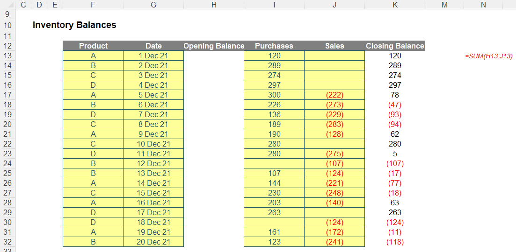Select the closing balance cell showing 63
Viewport: 516px width, 252px height.
pos(395,203)
